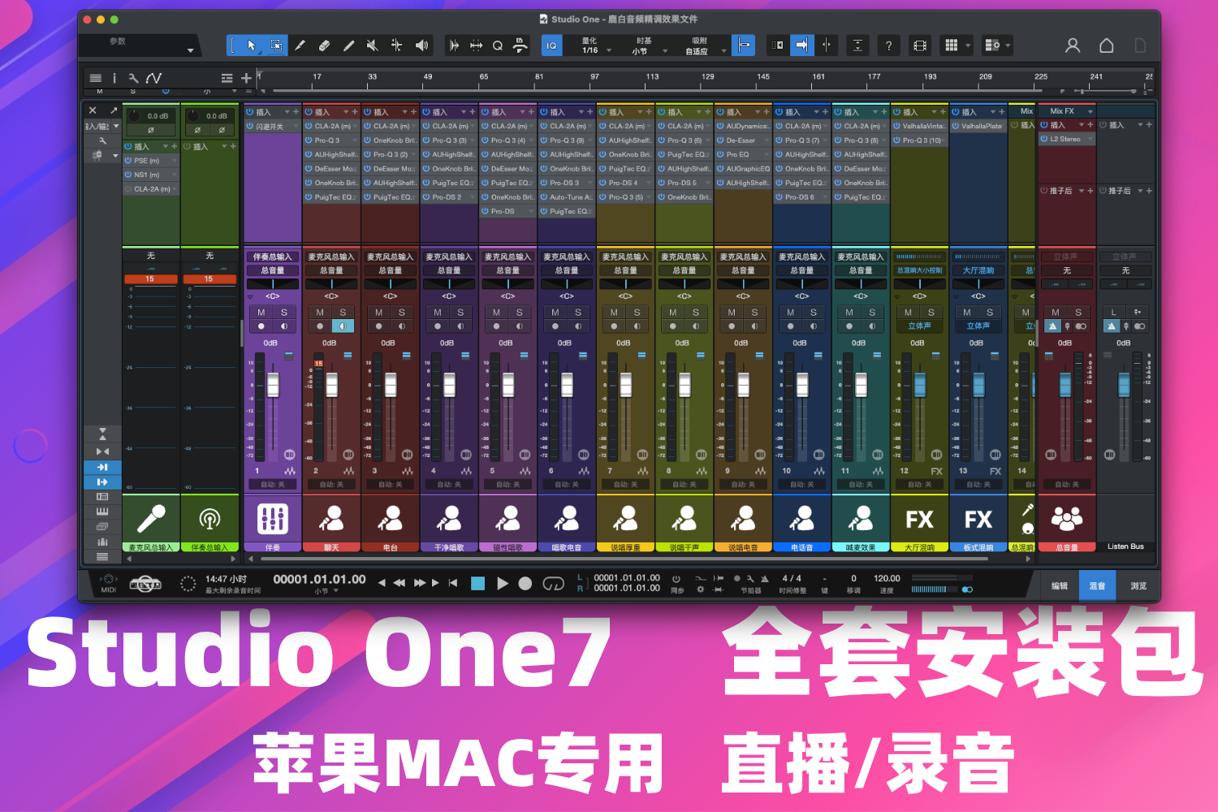Open channel 1 伴奏总输入 input selector
Image resolution: width=1218 pixels, height=812 pixels.
pyautogui.click(x=273, y=257)
